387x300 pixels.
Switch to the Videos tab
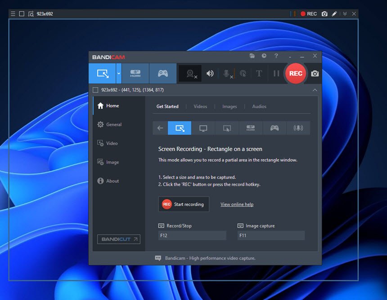coord(200,106)
